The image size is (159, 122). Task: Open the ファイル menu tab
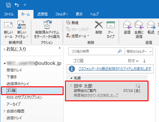(9, 14)
